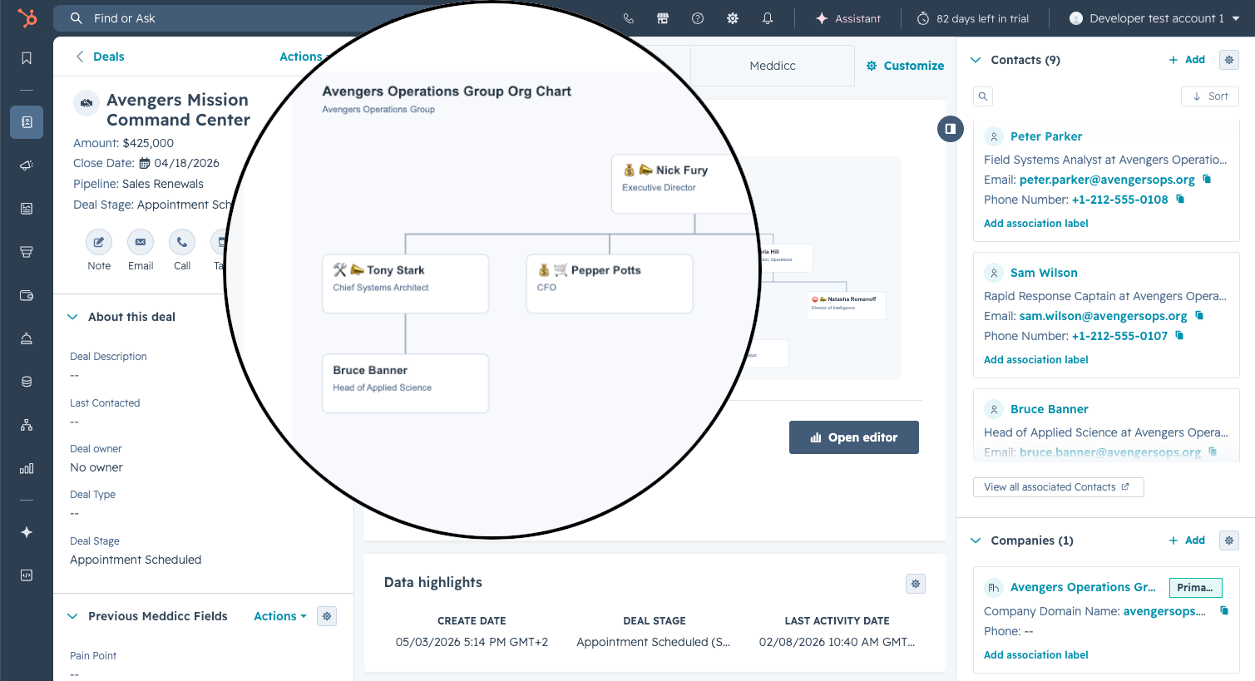Copy Peter Parker's email address
Image resolution: width=1255 pixels, height=681 pixels.
[1207, 179]
